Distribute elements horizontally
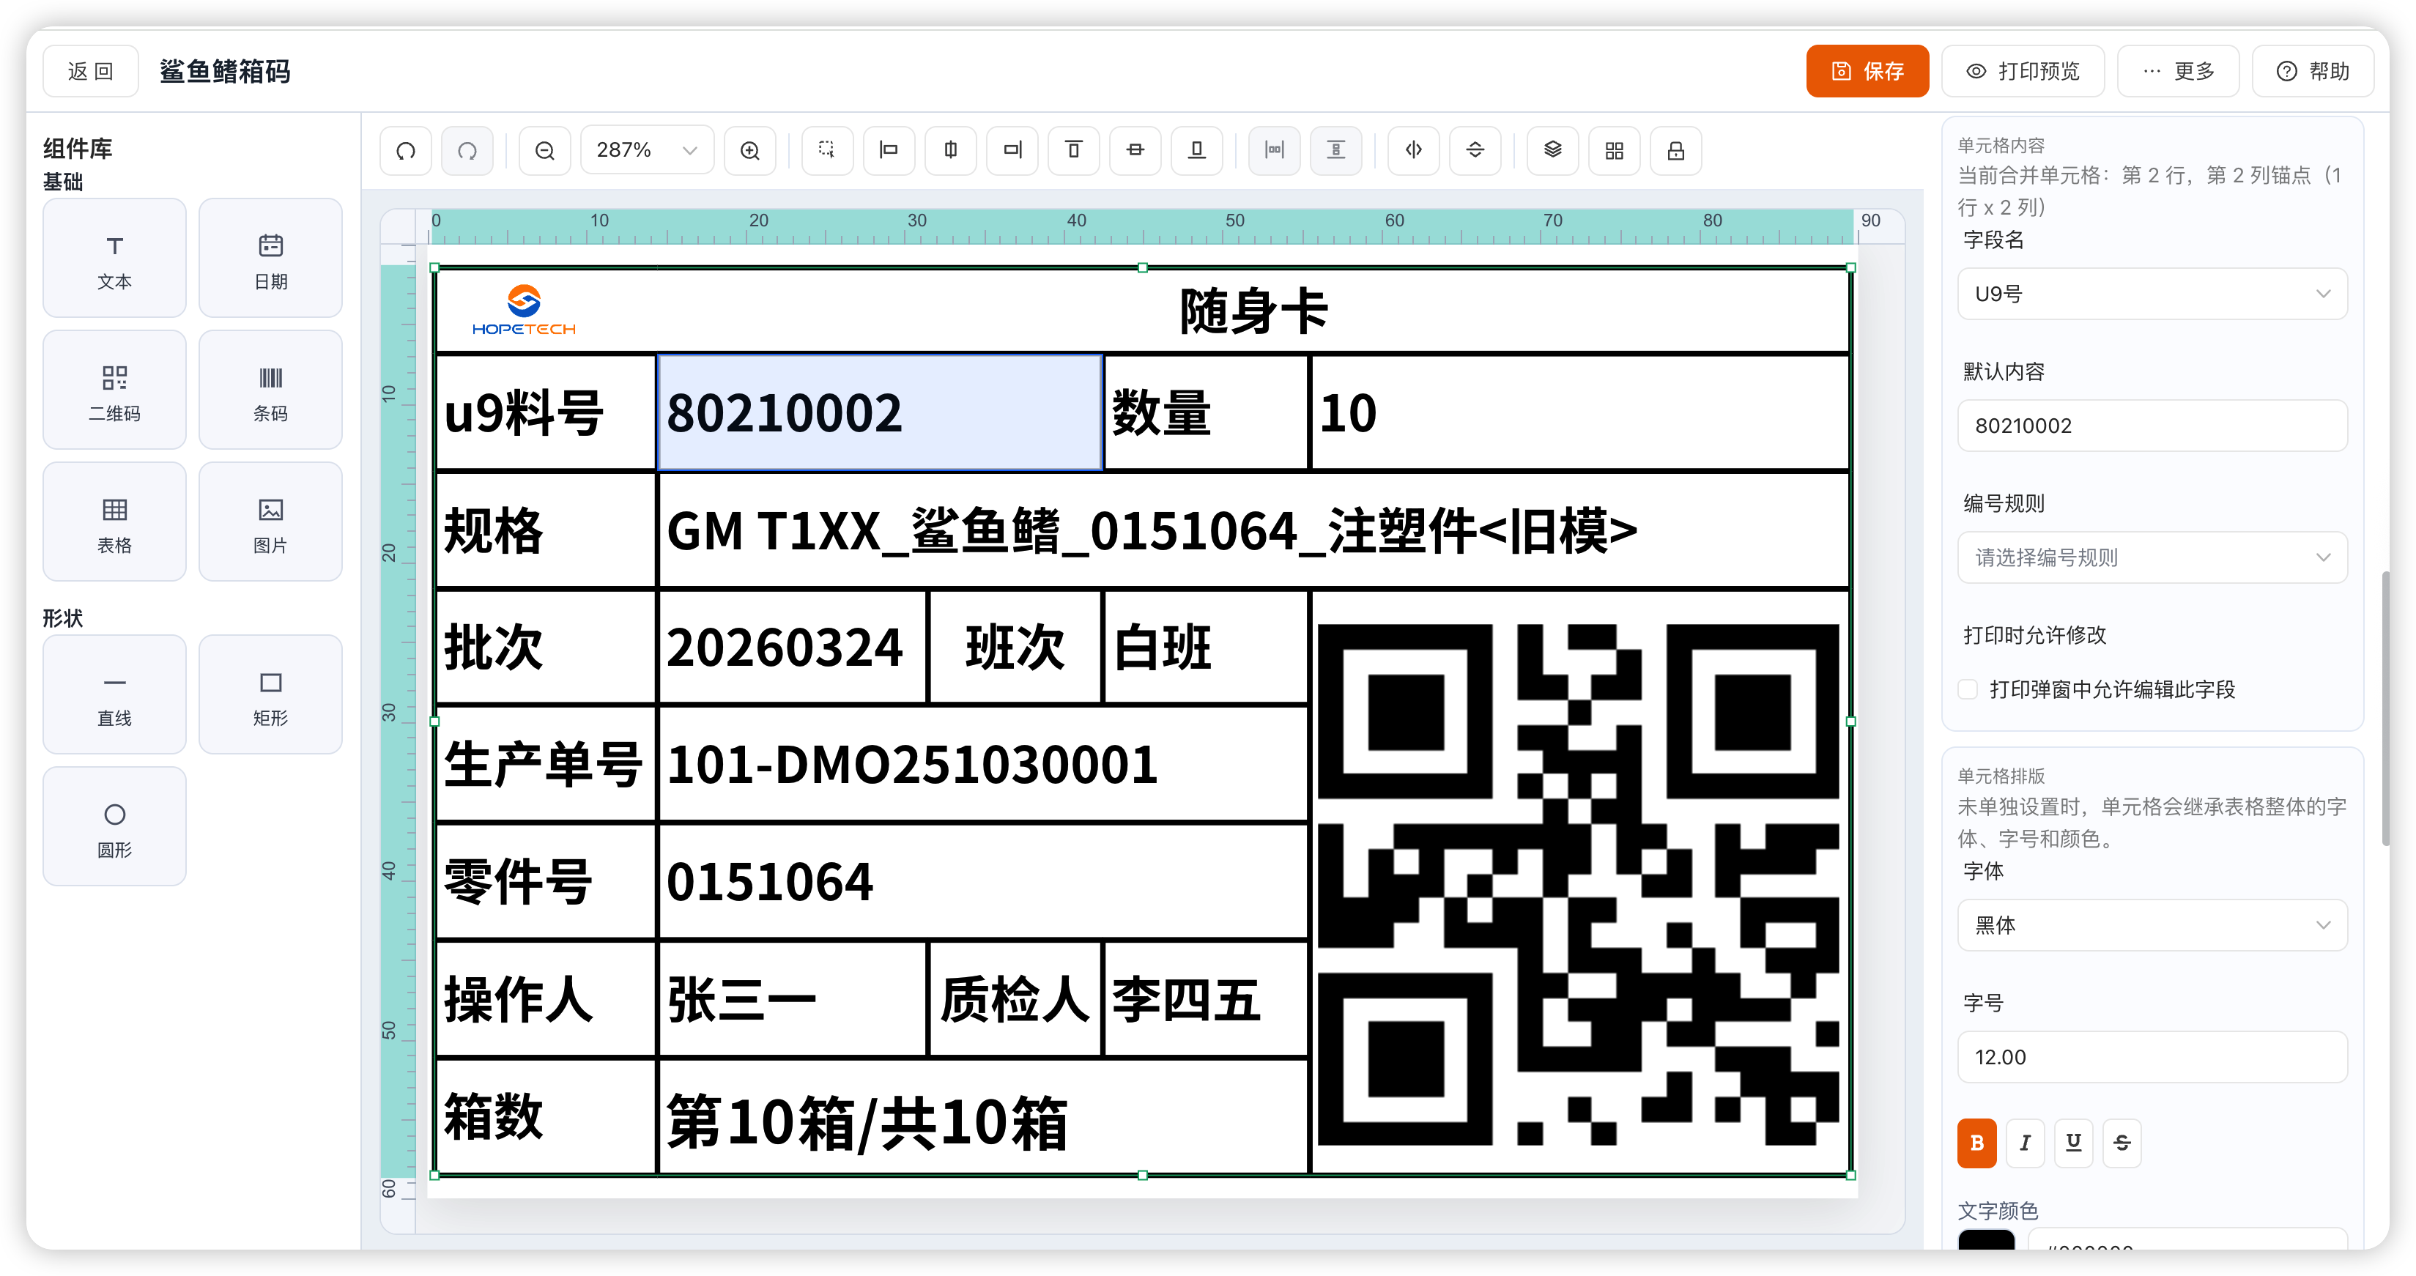The height and width of the screenshot is (1276, 2416). click(x=1274, y=150)
